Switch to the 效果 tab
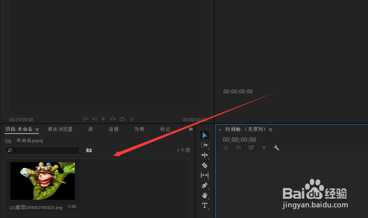This screenshot has width=368, height=218. (139, 129)
